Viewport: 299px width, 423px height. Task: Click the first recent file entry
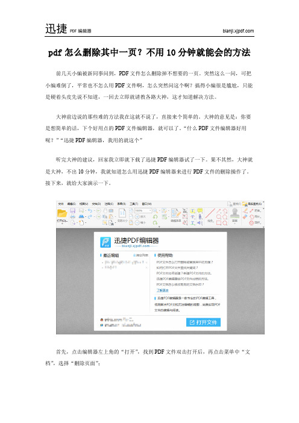coord(125,262)
